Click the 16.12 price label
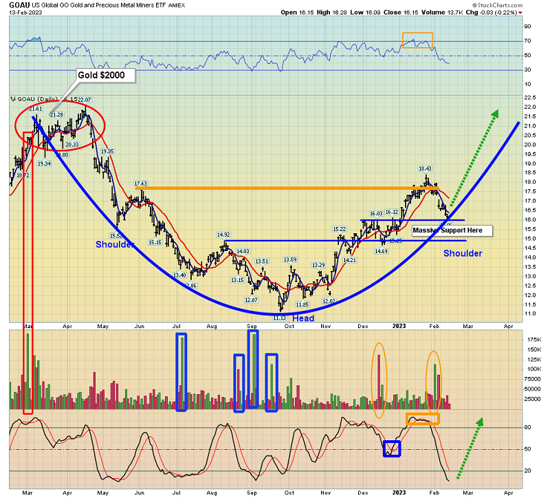Viewport: 550px width, 498px height. click(392, 212)
